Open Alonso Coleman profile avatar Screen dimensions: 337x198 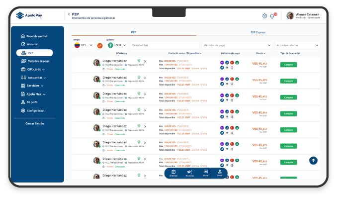point(290,15)
